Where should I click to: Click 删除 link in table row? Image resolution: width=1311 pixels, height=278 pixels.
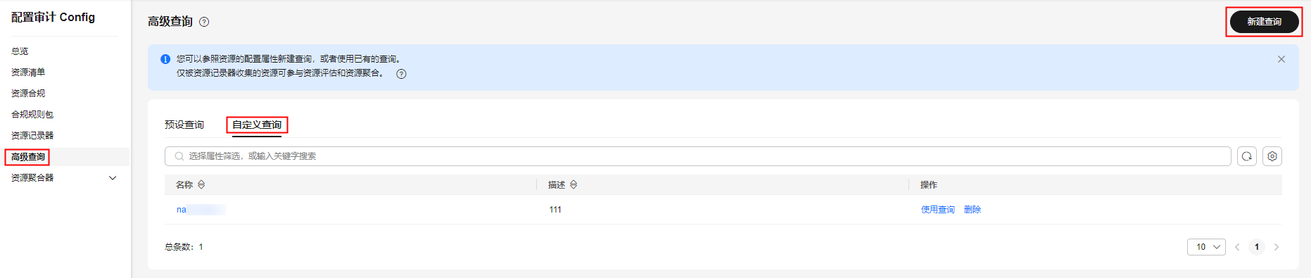coord(973,210)
